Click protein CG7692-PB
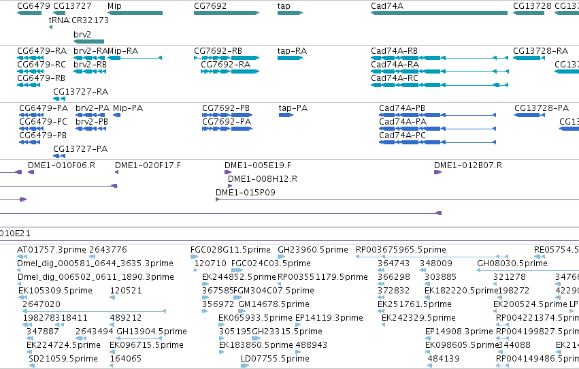Image resolution: width=579 pixels, height=369 pixels. (x=227, y=115)
